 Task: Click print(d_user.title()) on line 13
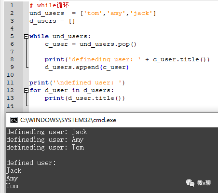[85, 98]
